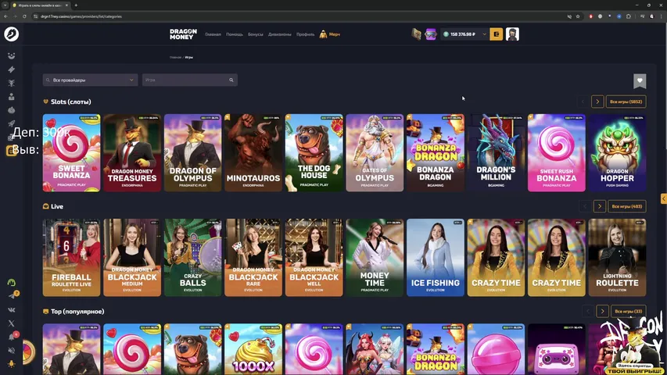Open Fireball Roulette Live game
The height and width of the screenshot is (375, 667).
[71, 258]
